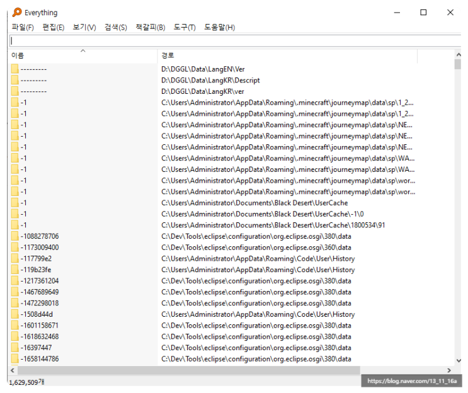
Task: Select folder icon in LangKR\Descript row
Action: [15, 80]
